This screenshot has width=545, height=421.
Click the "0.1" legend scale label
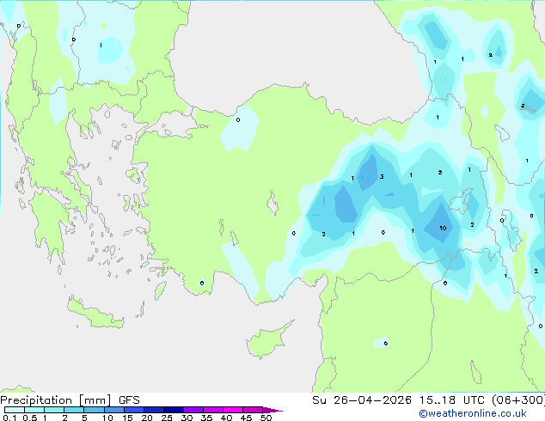tap(9, 418)
